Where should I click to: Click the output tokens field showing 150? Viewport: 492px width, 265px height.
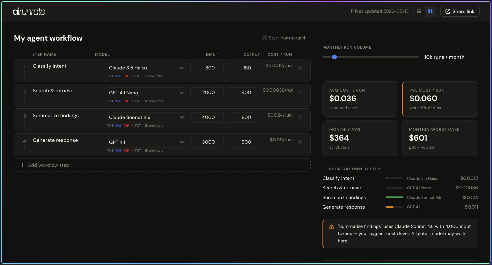coord(243,68)
